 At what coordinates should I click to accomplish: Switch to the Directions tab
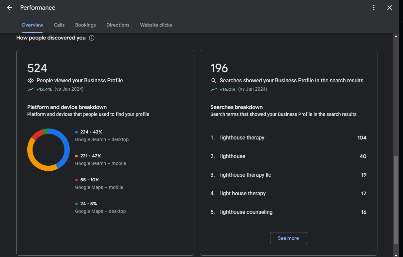point(118,25)
